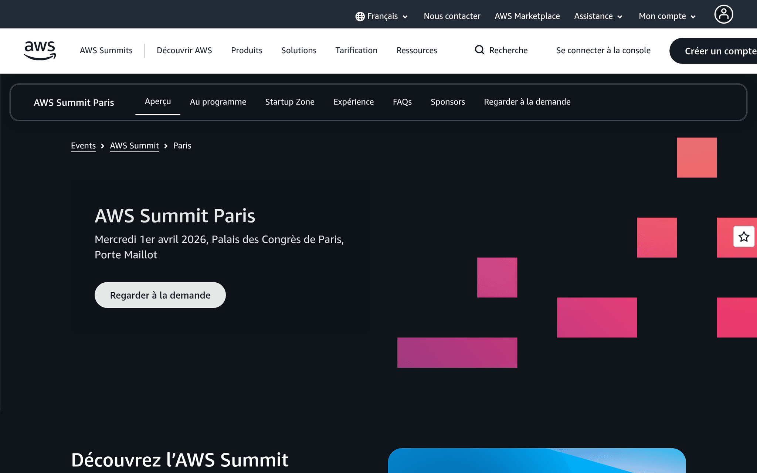Open the Sponsors tab

[x=448, y=102]
